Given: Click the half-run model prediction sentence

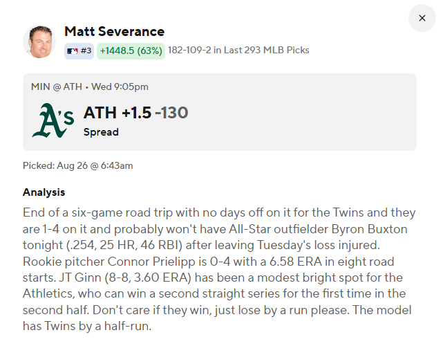Looking at the screenshot, I should click(217, 318).
